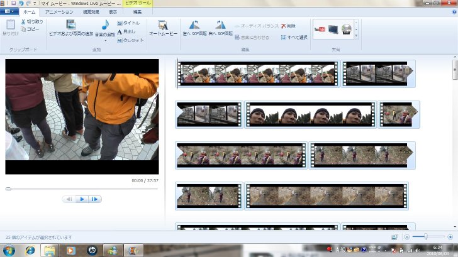Insert Credits (クレジット)

point(130,40)
